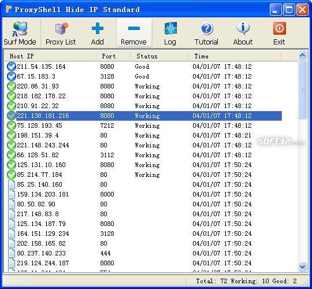The width and height of the screenshot is (312, 289).
Task: Select host 220.86.31.93
Action: click(38, 86)
